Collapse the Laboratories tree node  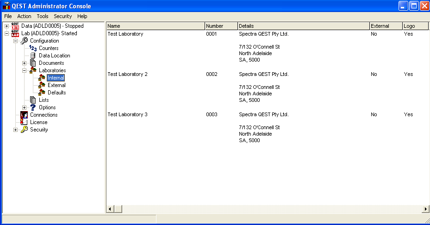point(24,70)
